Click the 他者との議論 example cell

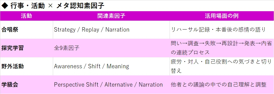coord(222,85)
